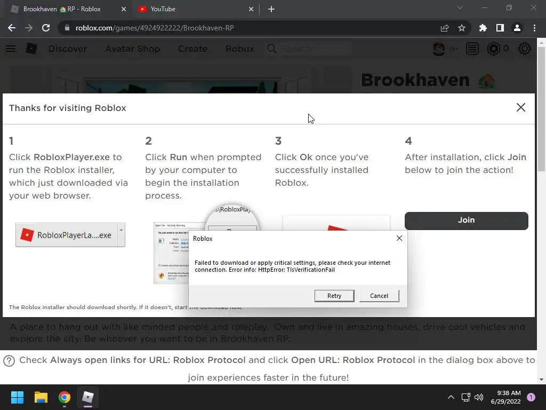The height and width of the screenshot is (410, 546).
Task: Open the notification center badge
Action: (531, 397)
